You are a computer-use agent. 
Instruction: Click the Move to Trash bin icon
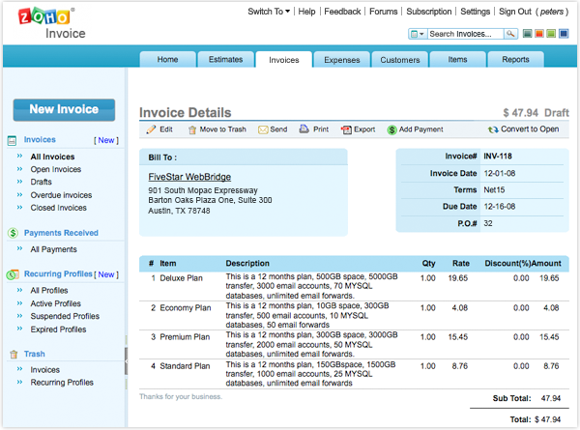[x=192, y=129]
